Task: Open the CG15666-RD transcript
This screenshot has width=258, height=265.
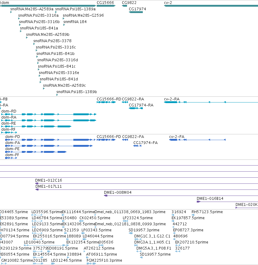Action: pyautogui.click(x=106, y=102)
